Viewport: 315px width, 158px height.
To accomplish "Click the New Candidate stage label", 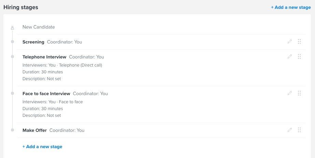I will pos(39,27).
